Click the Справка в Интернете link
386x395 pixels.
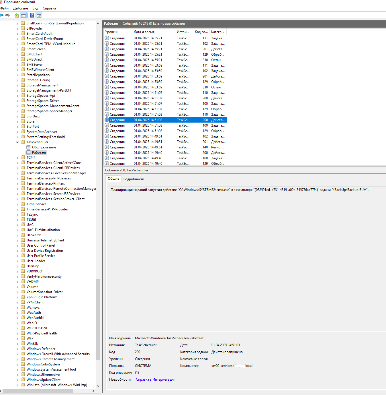(156, 379)
